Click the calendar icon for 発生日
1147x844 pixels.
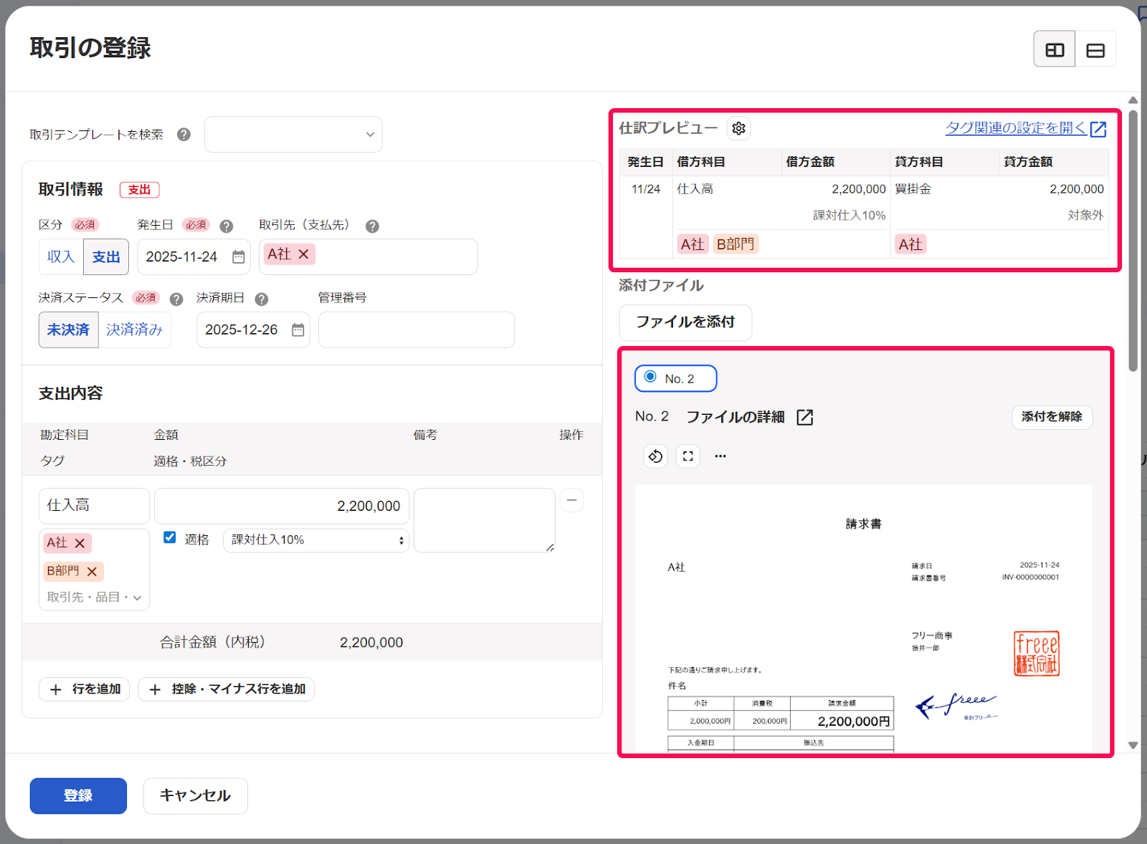[x=237, y=256]
